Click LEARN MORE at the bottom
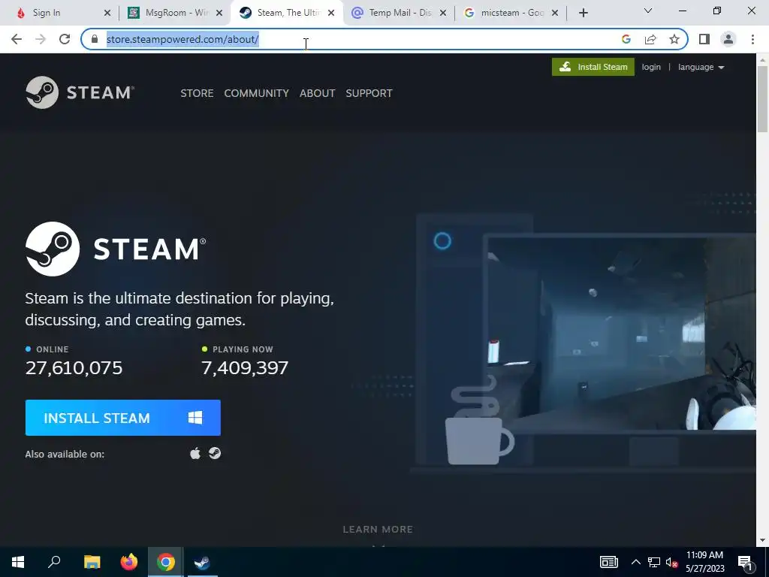This screenshot has height=577, width=769. [378, 530]
